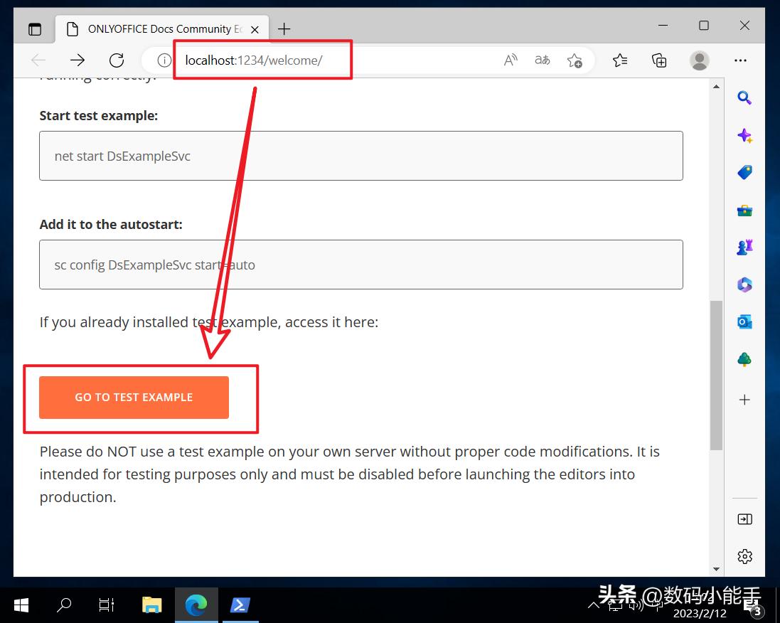Click the page vertical scrollbar thumb

[x=716, y=373]
